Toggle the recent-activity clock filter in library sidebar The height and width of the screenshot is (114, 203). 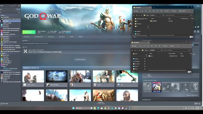coord(17,9)
